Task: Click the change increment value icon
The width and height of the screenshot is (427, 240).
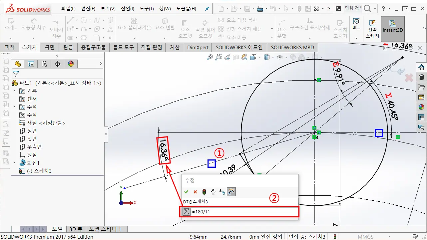Action: pos(222,192)
